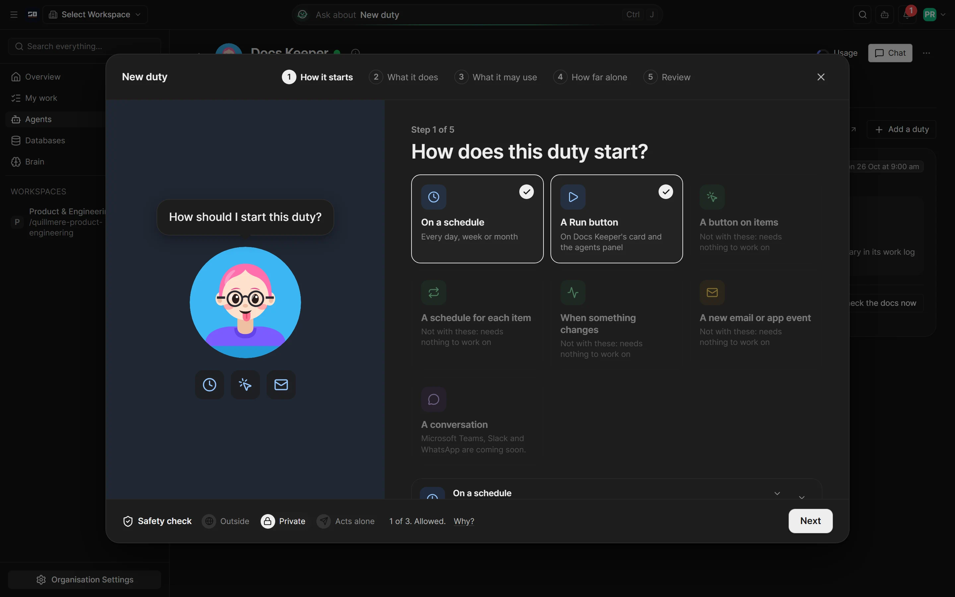The image size is (955, 597).
Task: Open the Databases sidebar item
Action: coord(55,141)
